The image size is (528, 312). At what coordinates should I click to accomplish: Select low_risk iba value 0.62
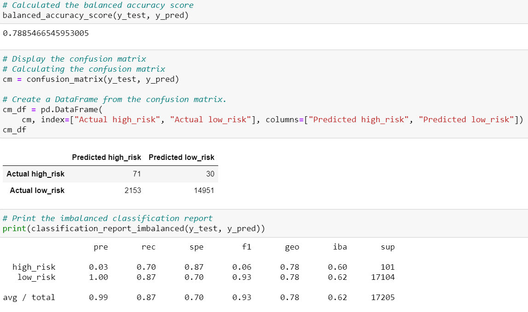pyautogui.click(x=337, y=277)
